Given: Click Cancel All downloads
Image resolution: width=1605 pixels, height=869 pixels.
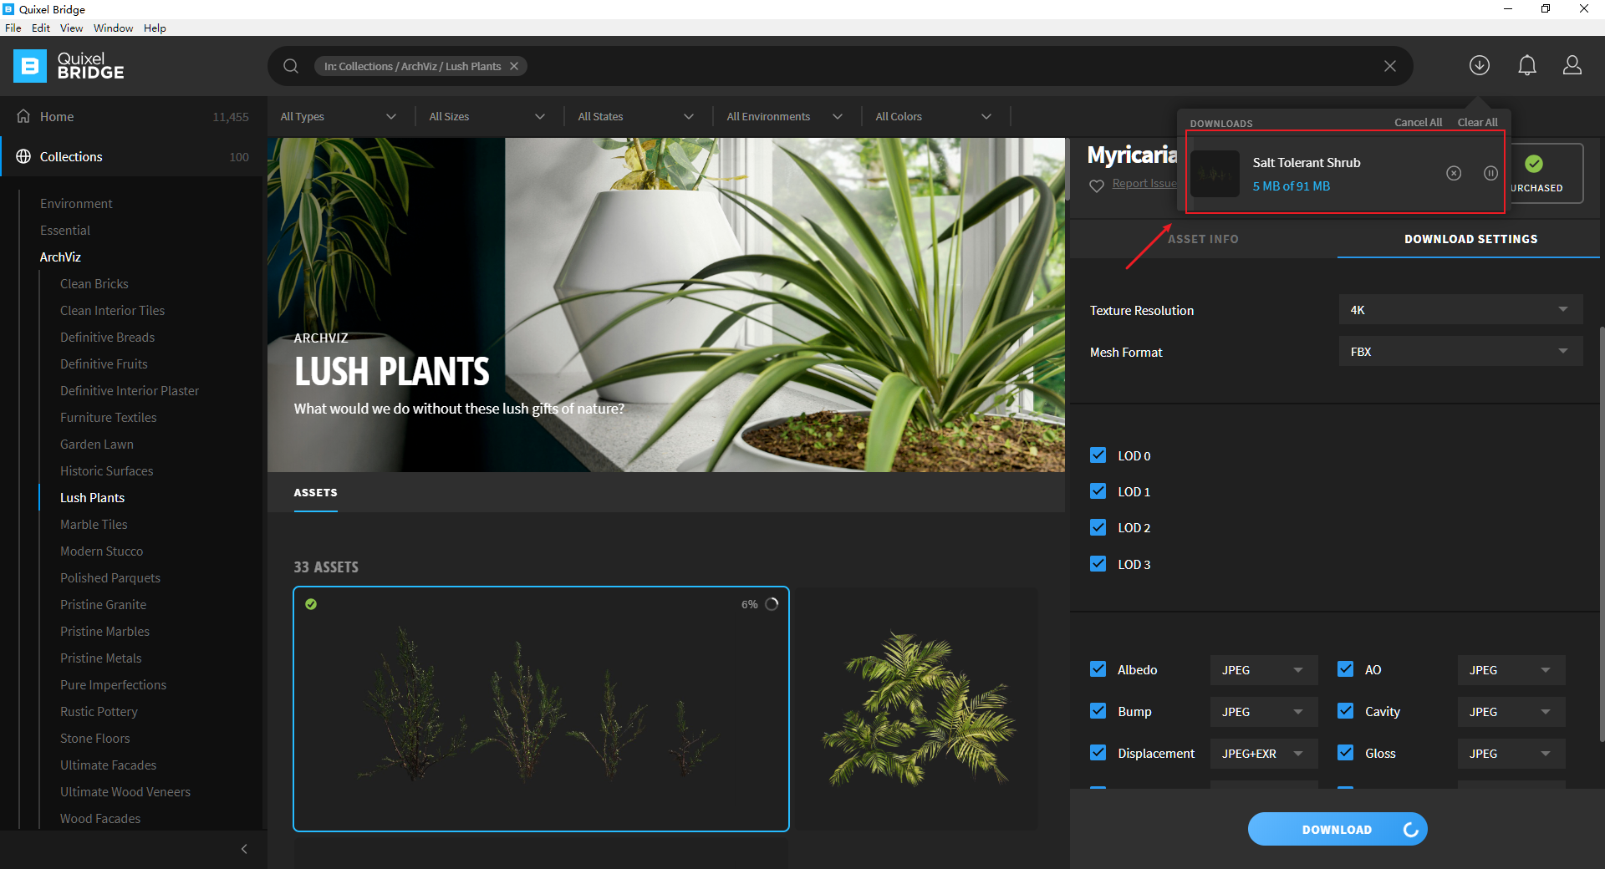Looking at the screenshot, I should point(1418,122).
